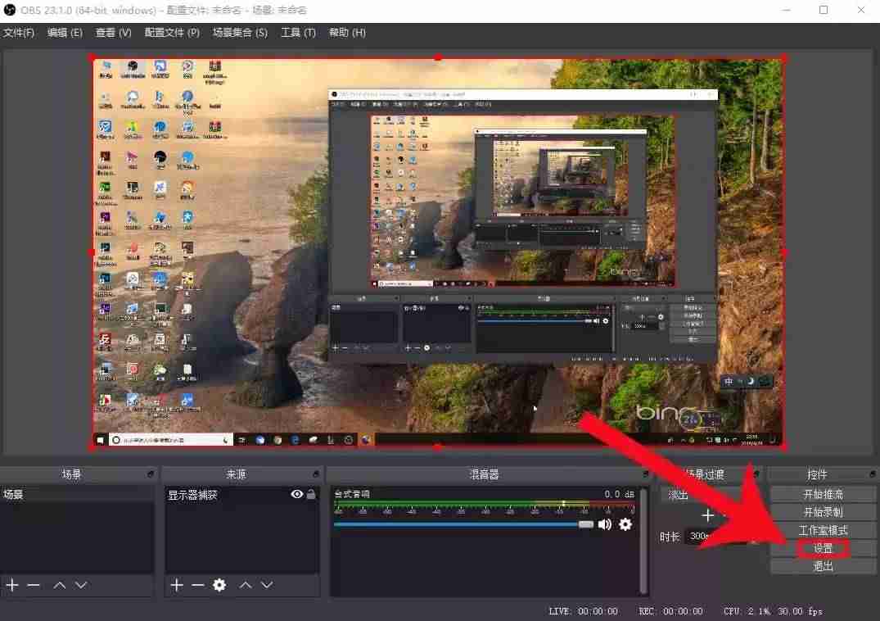Click the OBS logo in the title bar

10,10
